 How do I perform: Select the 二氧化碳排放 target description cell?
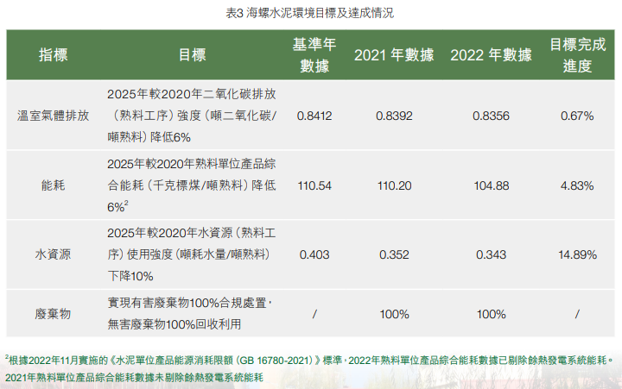point(192,116)
